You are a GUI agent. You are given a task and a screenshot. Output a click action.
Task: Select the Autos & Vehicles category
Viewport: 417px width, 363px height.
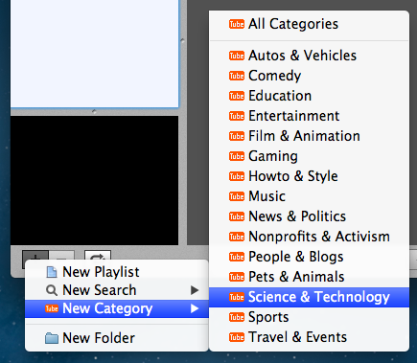coord(309,56)
